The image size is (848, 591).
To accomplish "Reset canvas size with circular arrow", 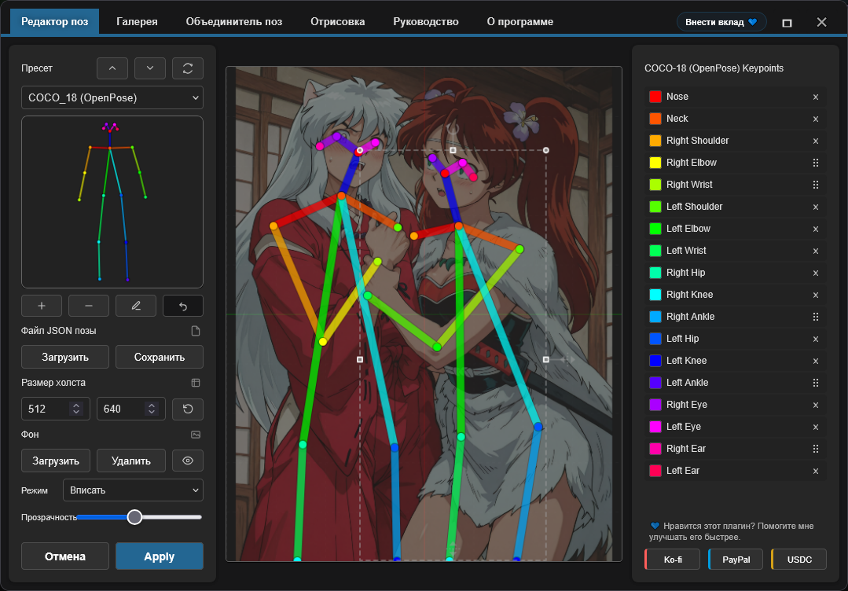I will pos(188,409).
